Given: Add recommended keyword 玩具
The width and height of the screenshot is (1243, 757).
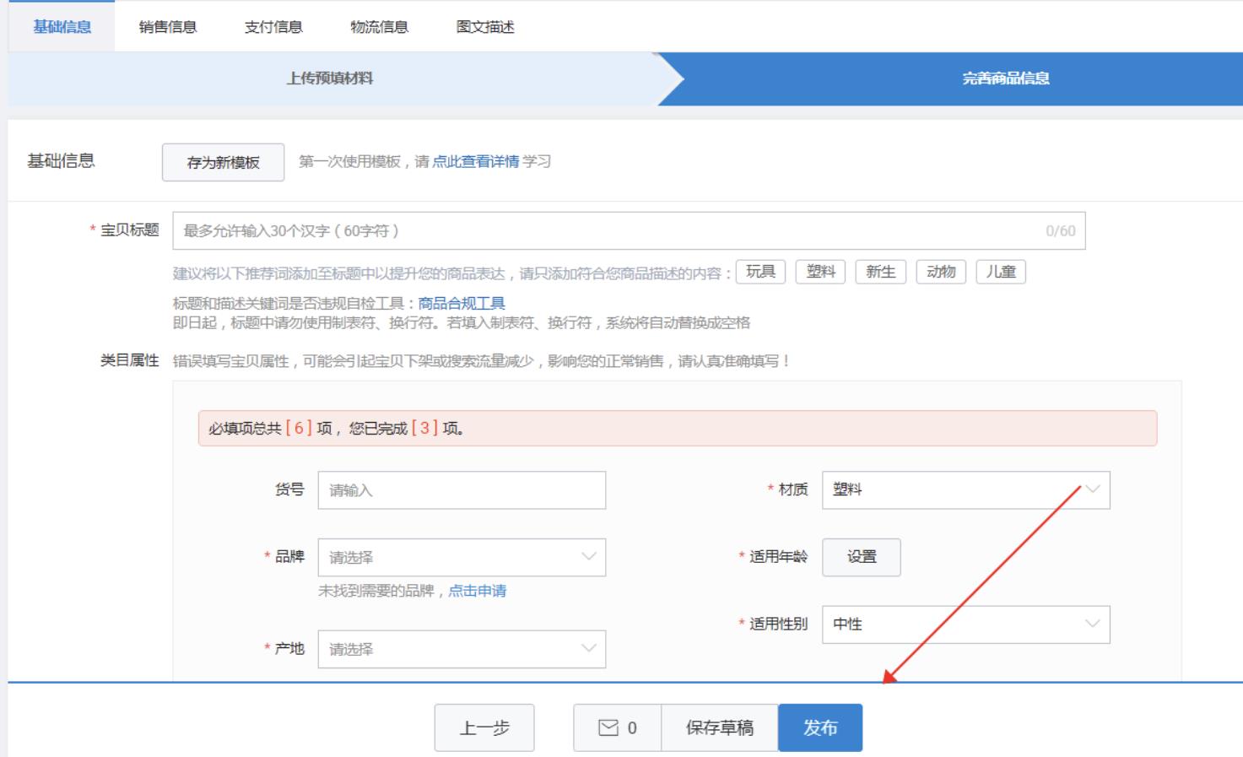Looking at the screenshot, I should (760, 272).
